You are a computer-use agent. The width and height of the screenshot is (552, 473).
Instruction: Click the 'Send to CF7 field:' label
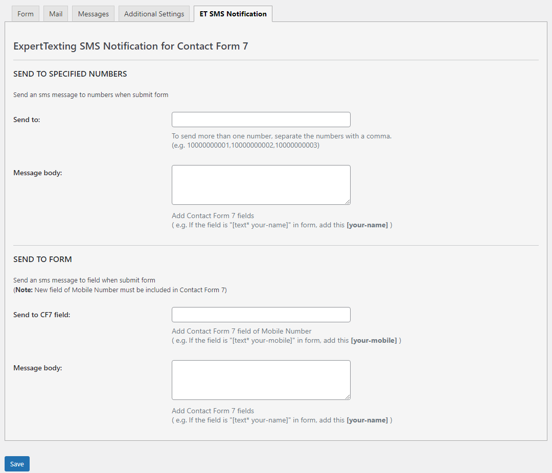pyautogui.click(x=42, y=315)
